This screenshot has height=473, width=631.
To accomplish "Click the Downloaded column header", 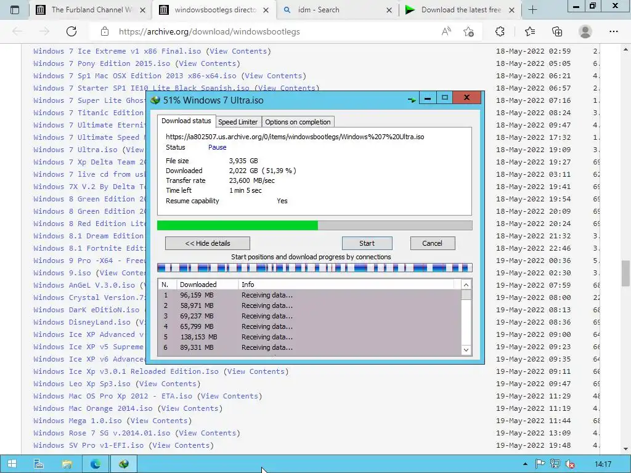I will coord(207,285).
